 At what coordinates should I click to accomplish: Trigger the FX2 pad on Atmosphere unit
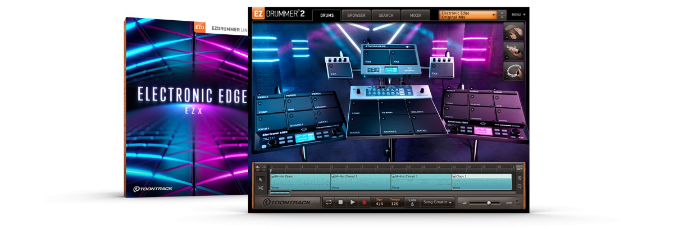[x=376, y=58]
